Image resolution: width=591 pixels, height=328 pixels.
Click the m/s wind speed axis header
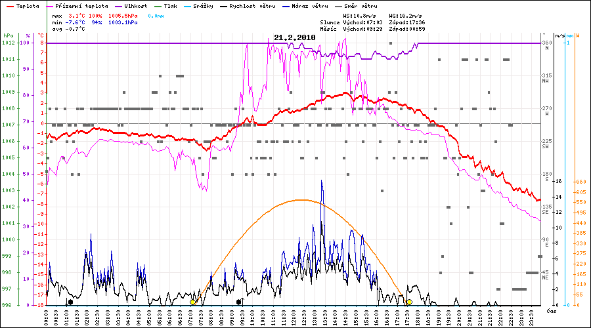tap(559, 35)
